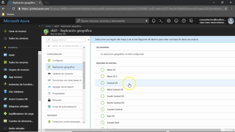Select the West Central US region hexagon

[102, 89]
